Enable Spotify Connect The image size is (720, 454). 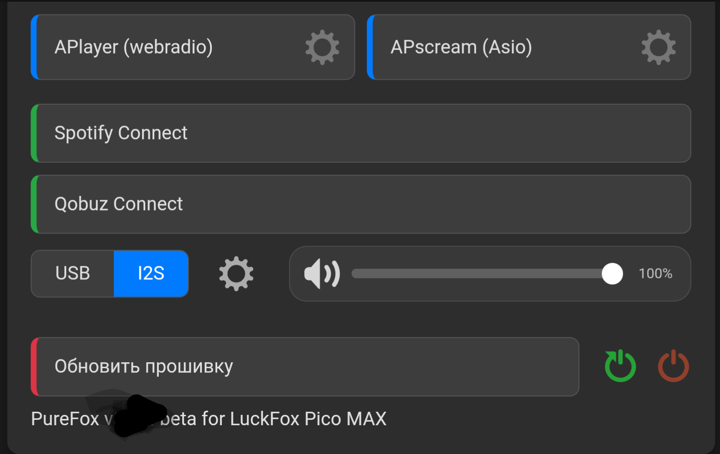[361, 133]
